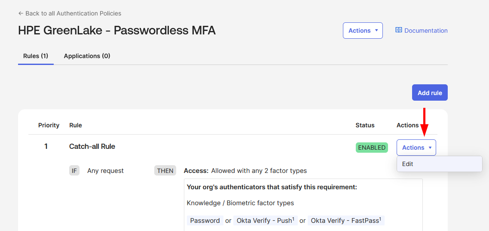Switch to the Rules (1) tab
489x231 pixels.
(x=36, y=56)
